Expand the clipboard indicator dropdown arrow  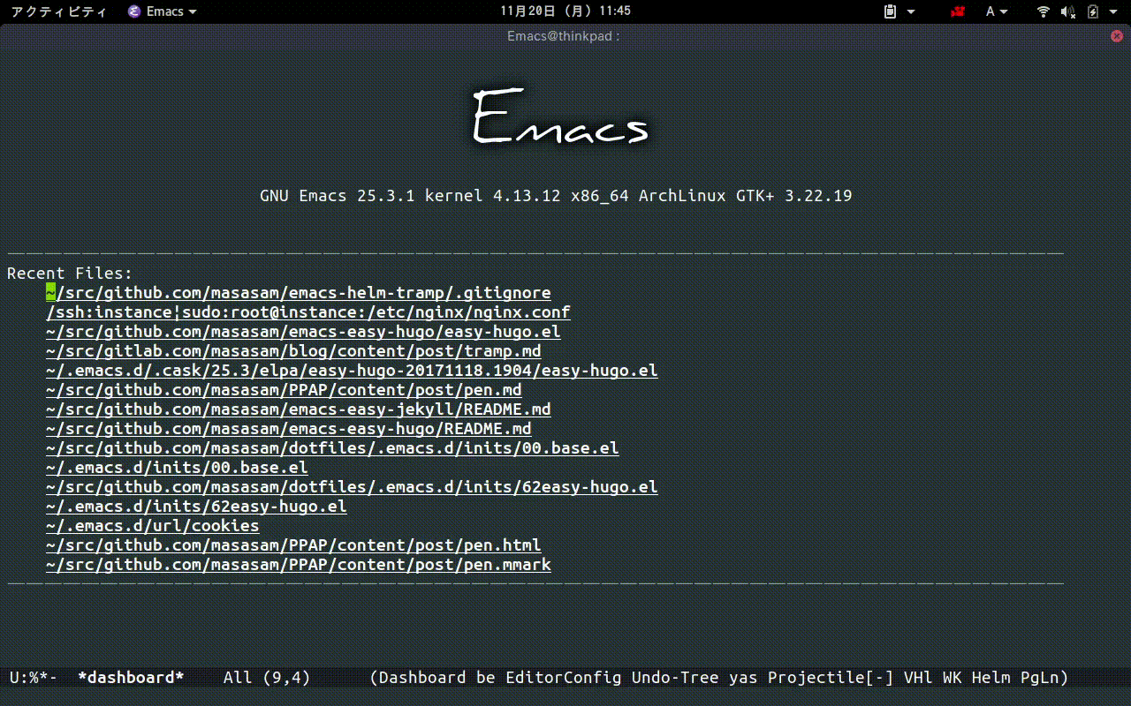tap(911, 11)
